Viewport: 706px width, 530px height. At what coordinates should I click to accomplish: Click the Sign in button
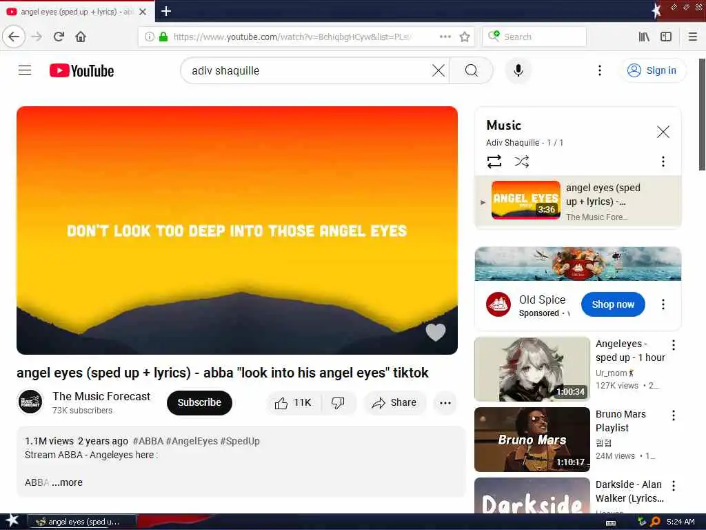point(652,70)
